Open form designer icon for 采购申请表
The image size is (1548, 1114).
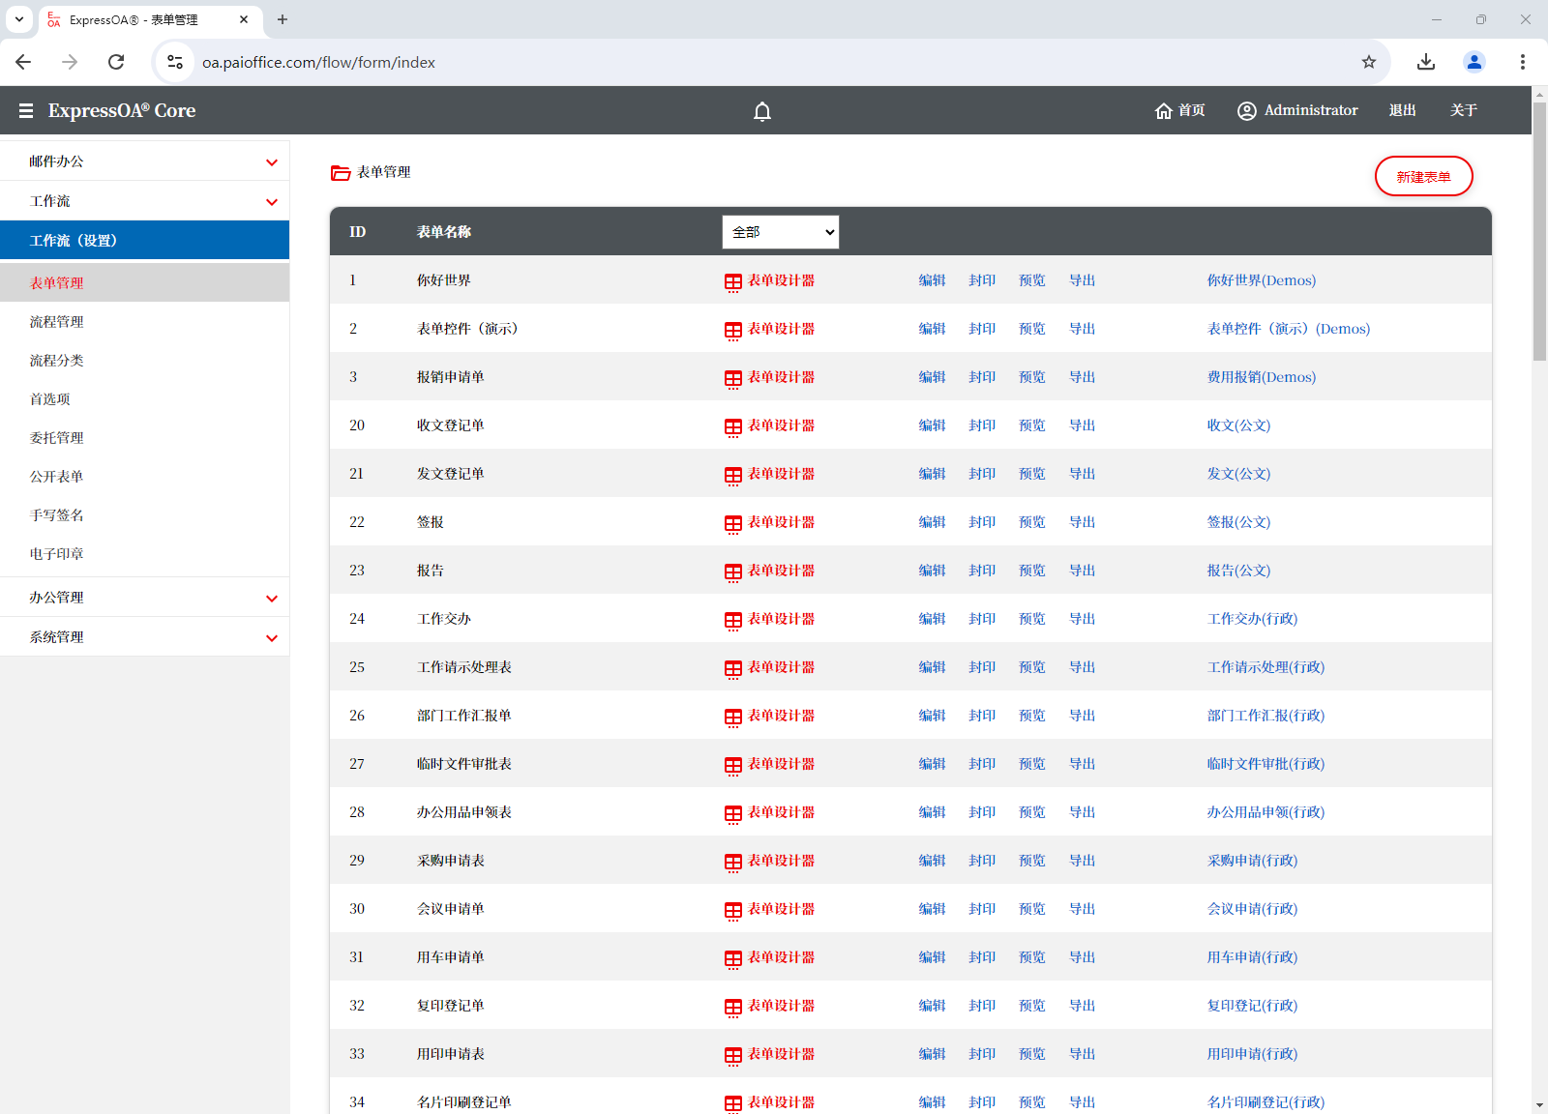point(733,863)
